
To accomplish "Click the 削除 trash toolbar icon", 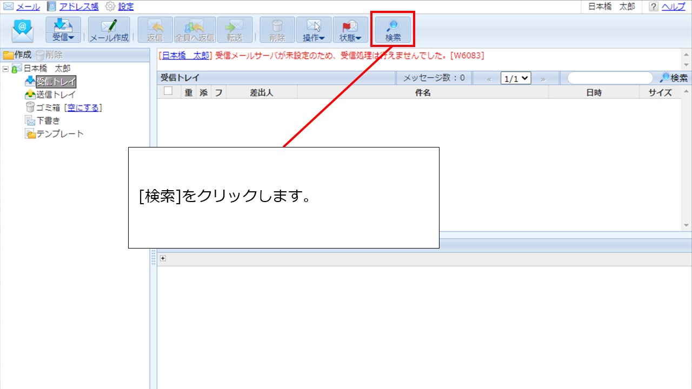I will click(277, 30).
